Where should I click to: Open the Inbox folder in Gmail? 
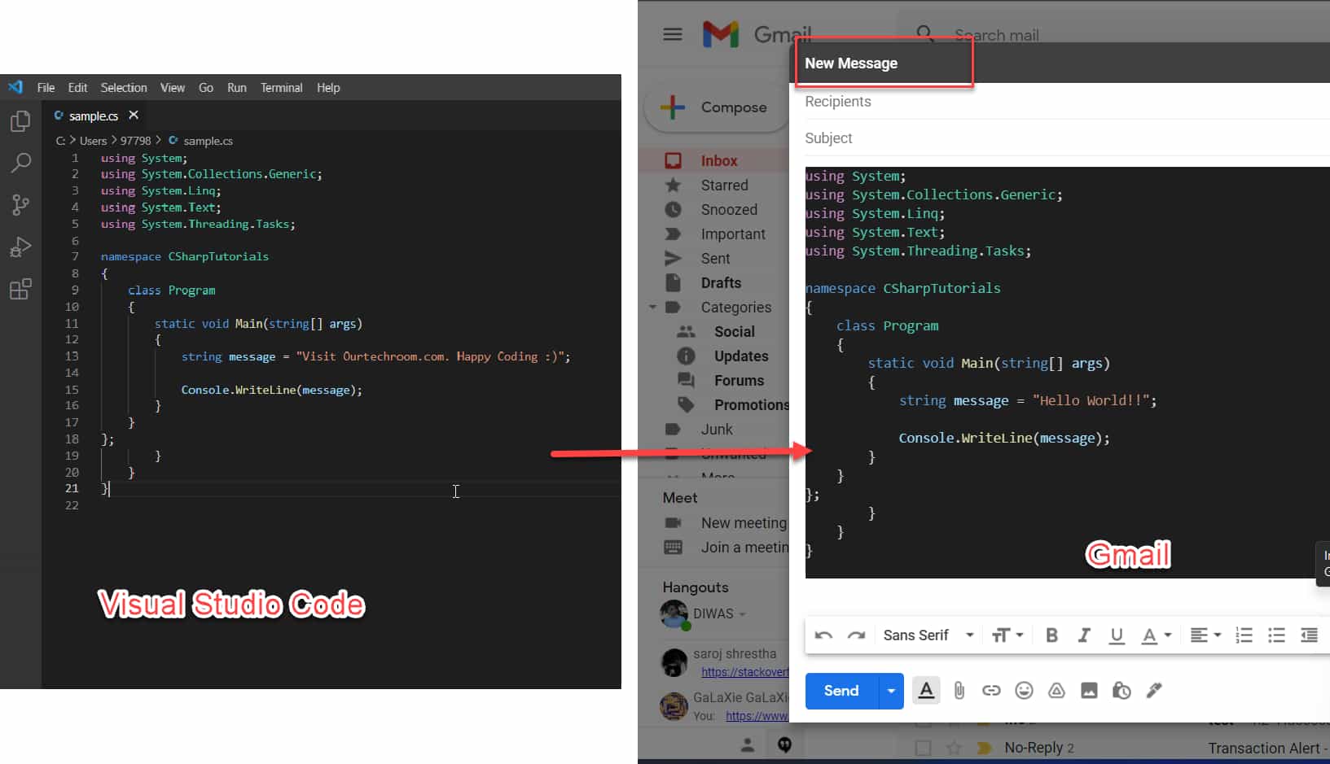719,161
